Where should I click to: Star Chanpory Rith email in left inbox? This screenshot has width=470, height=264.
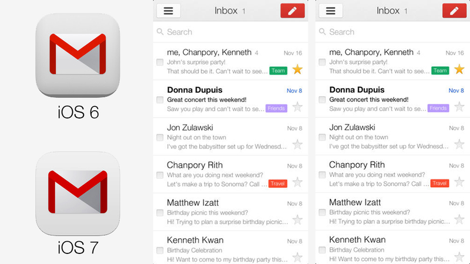(297, 182)
